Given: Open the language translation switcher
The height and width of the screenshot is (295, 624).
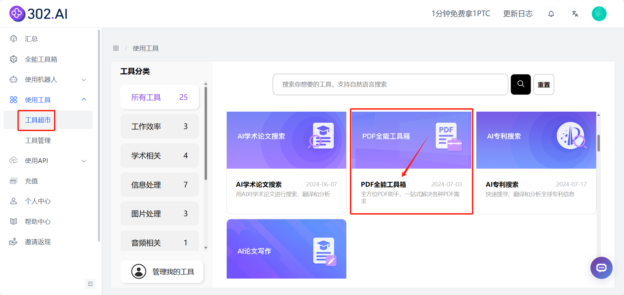Looking at the screenshot, I should point(575,14).
